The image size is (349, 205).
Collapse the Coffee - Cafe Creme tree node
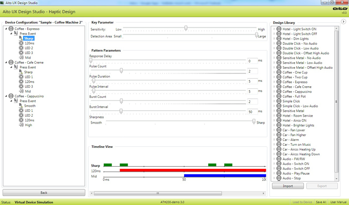pyautogui.click(x=6, y=62)
